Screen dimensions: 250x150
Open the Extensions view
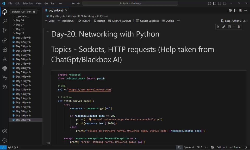pos(5,49)
